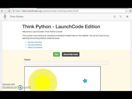Open the Course Schedule link
Viewport: 132px width, 99px height.
tap(35, 45)
